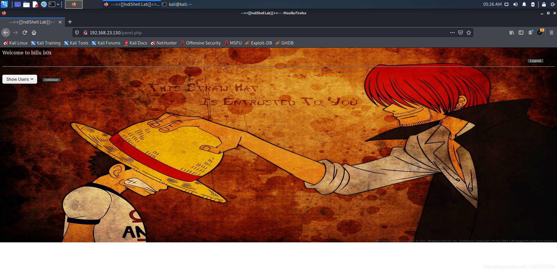Open the Offensive Security bookmark
The image size is (557, 272).
coord(201,43)
